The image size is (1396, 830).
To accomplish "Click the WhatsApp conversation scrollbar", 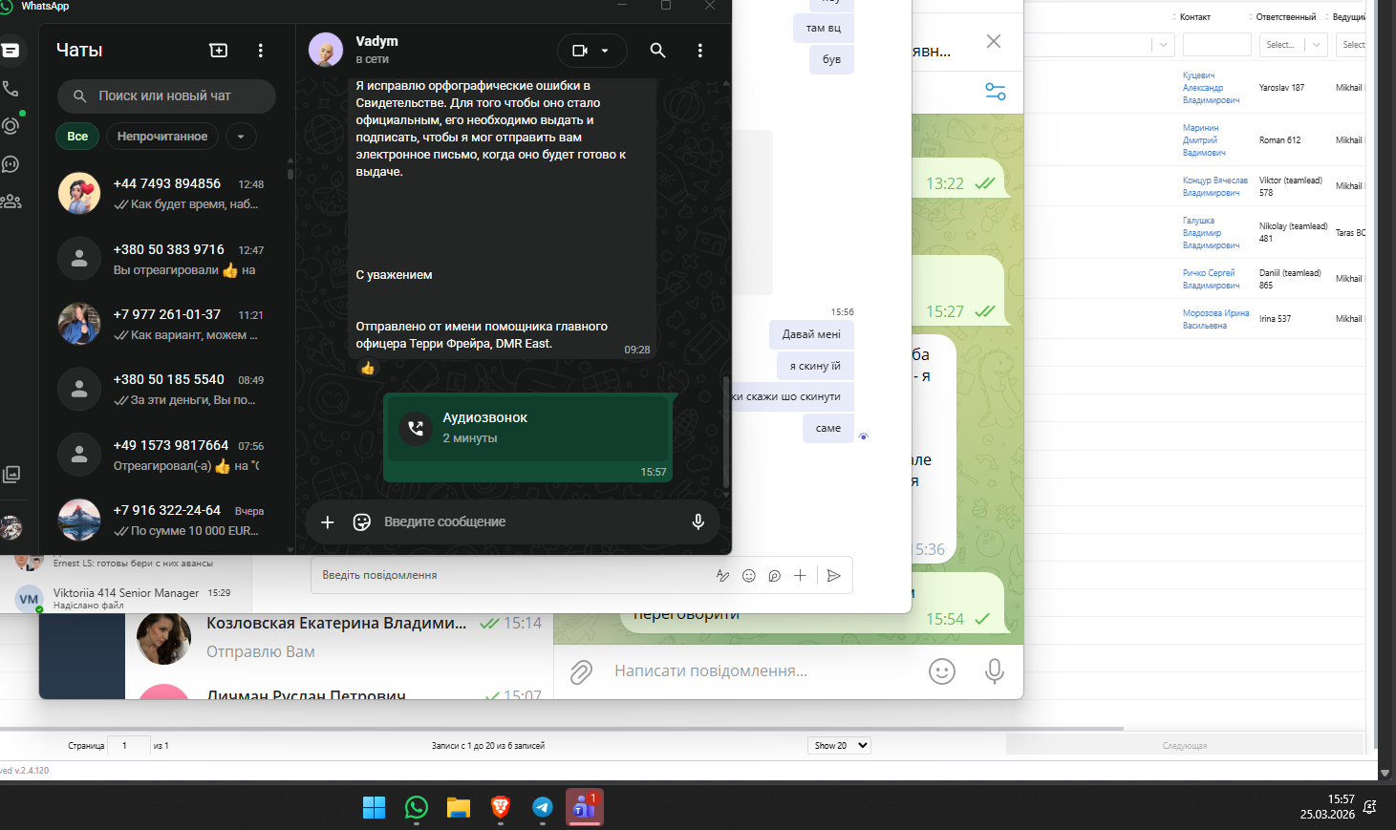I will point(726,435).
